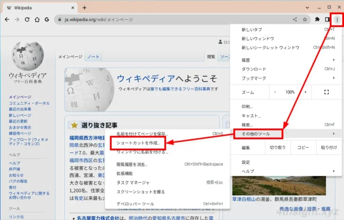Click sidebar link 新しいページ
The width and height of the screenshot is (344, 220).
click(x=20, y=115)
